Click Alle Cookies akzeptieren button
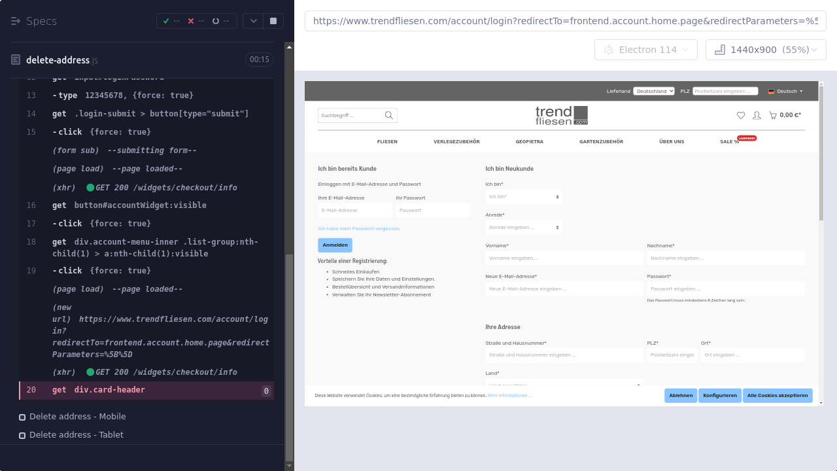 777,395
